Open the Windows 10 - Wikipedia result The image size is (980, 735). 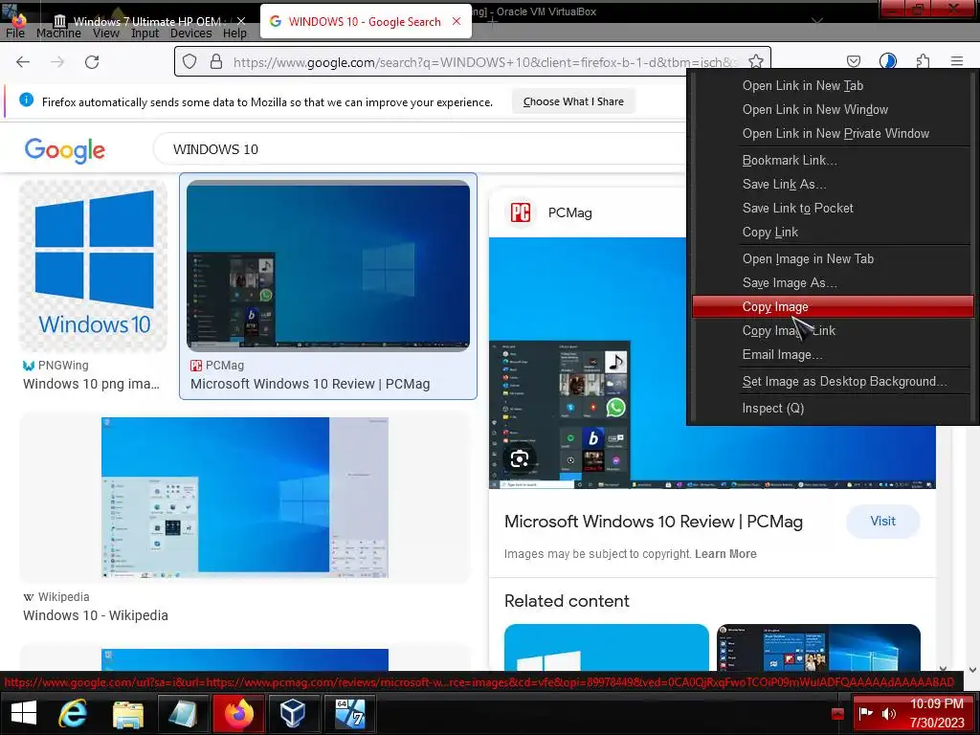click(x=95, y=615)
